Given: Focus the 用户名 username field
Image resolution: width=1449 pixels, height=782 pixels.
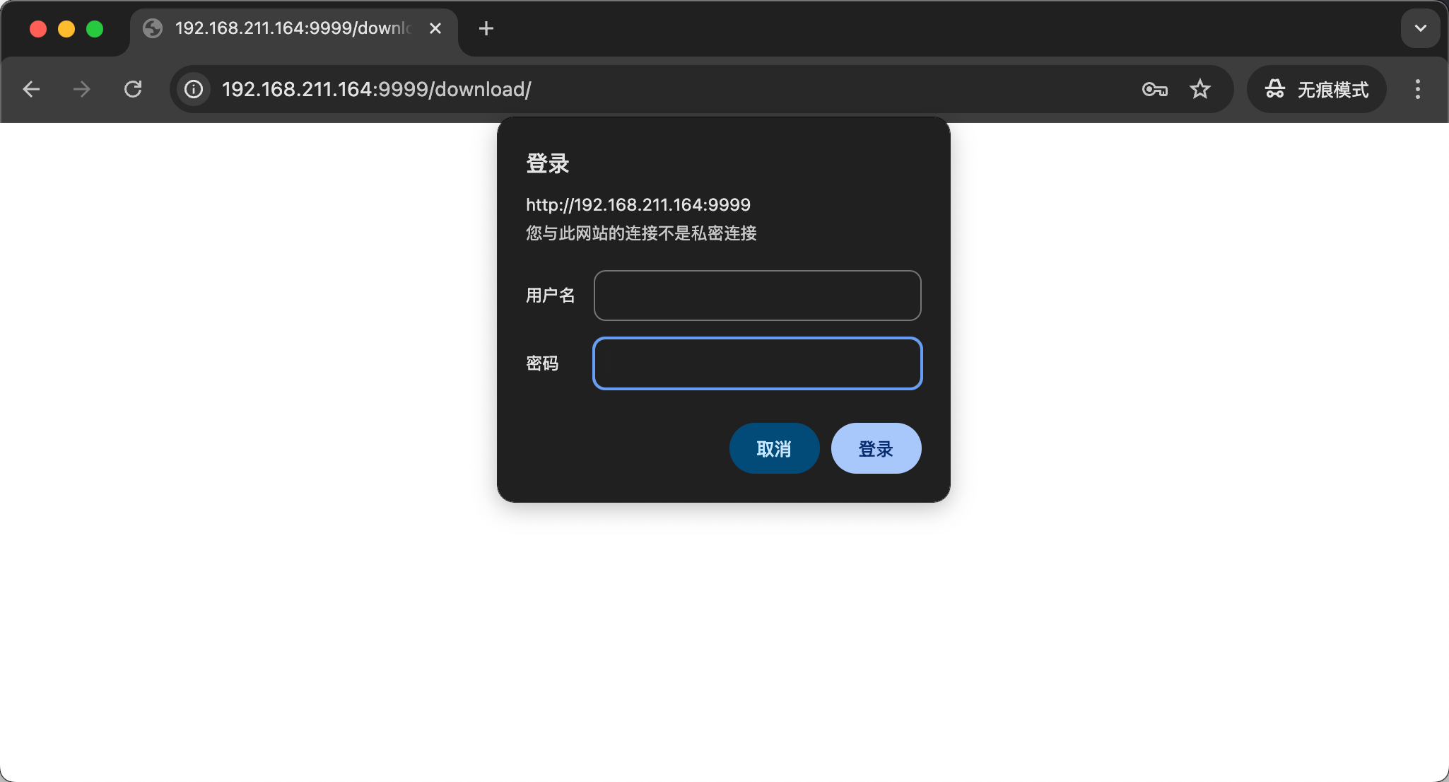Looking at the screenshot, I should 757,296.
